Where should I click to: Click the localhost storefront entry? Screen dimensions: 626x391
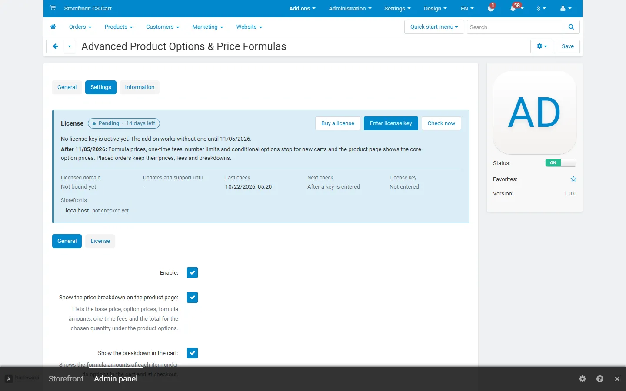77,211
